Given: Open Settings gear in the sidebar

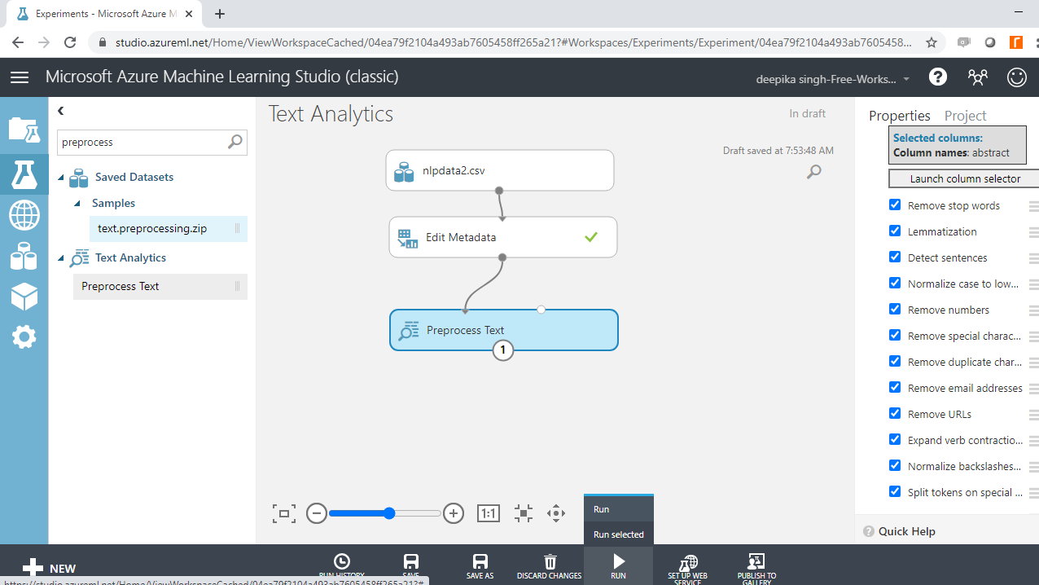Looking at the screenshot, I should (24, 336).
